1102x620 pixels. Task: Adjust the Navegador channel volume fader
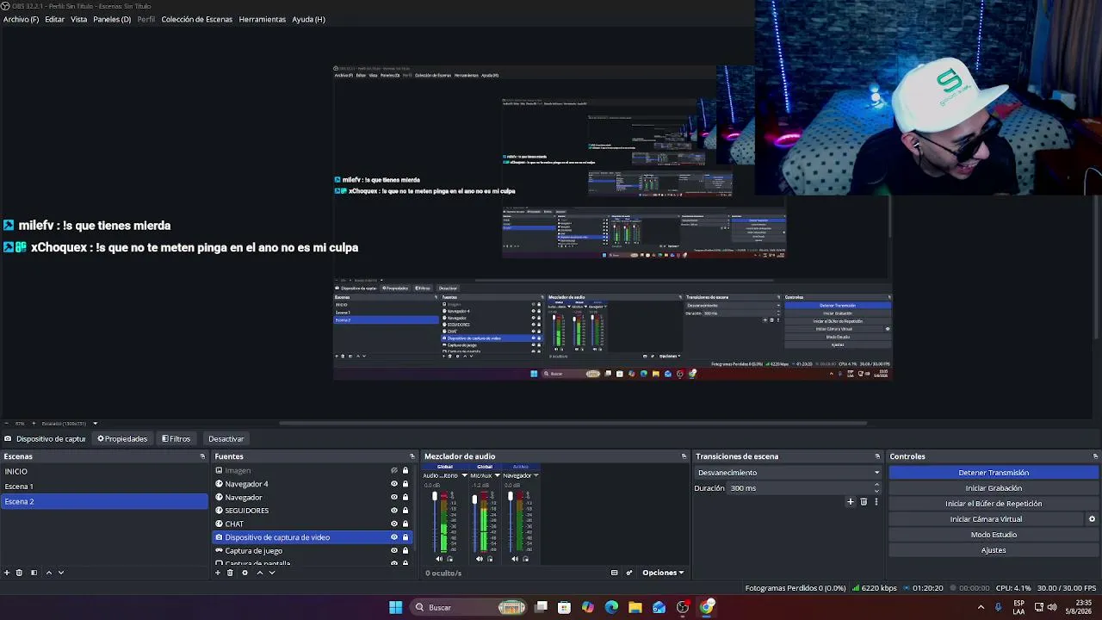tap(510, 496)
